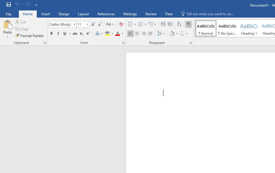The height and width of the screenshot is (173, 275).
Task: Apply yellow text highlight color
Action: pos(107,33)
